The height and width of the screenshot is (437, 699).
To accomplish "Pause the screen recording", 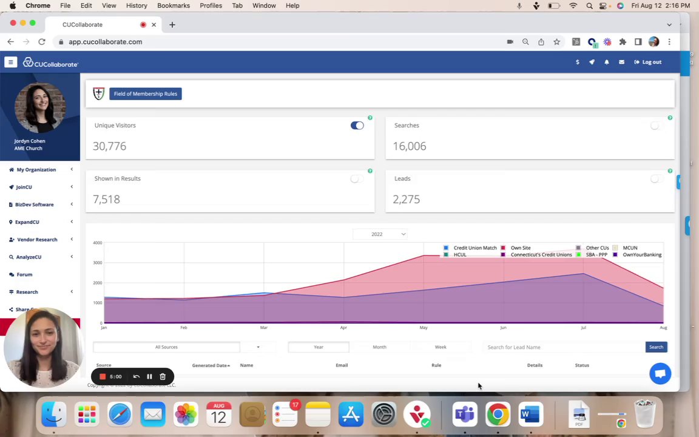I will click(149, 376).
